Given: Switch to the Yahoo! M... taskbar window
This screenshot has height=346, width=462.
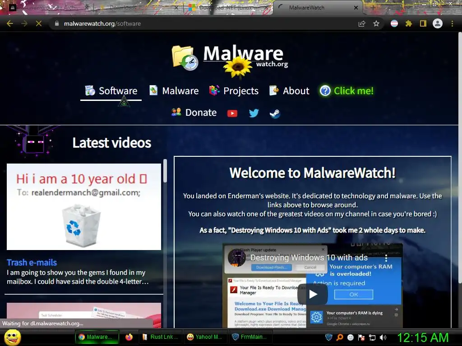Looking at the screenshot, I should tap(205, 337).
